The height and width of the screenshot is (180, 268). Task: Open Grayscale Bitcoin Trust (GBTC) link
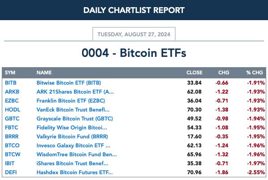(x=75, y=119)
